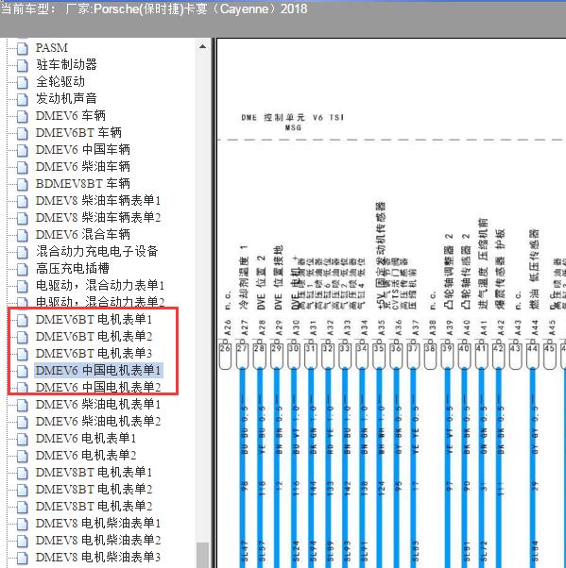This screenshot has height=568, width=566.
Task: Click document icon beside DMEV6 电机表单2
Action: pyautogui.click(x=22, y=456)
